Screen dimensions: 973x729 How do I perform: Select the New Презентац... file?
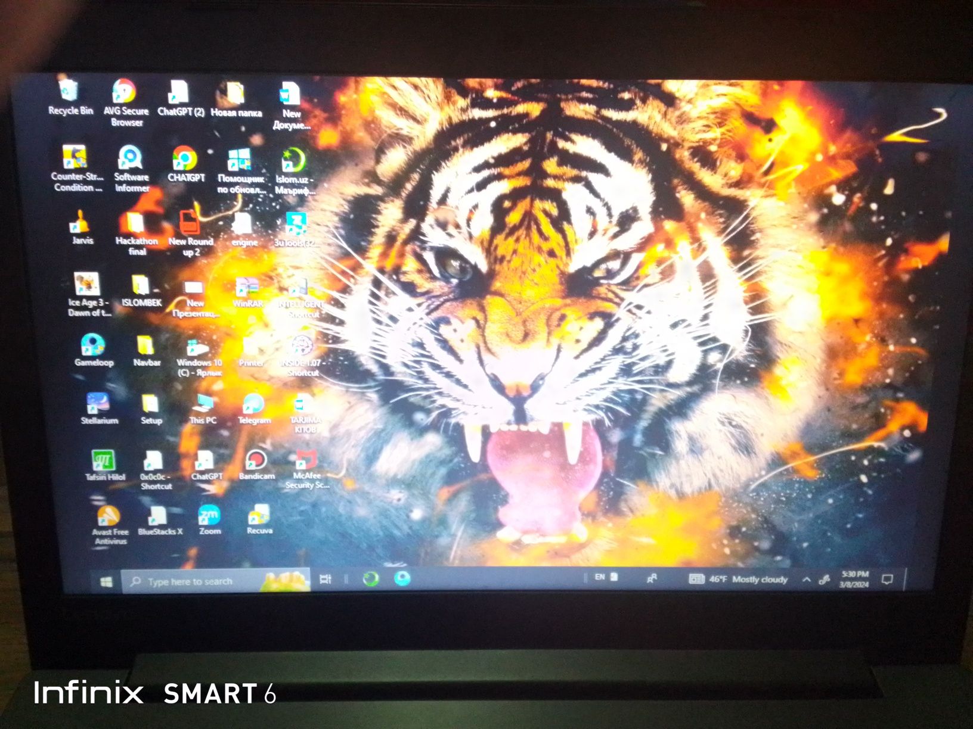pos(195,298)
